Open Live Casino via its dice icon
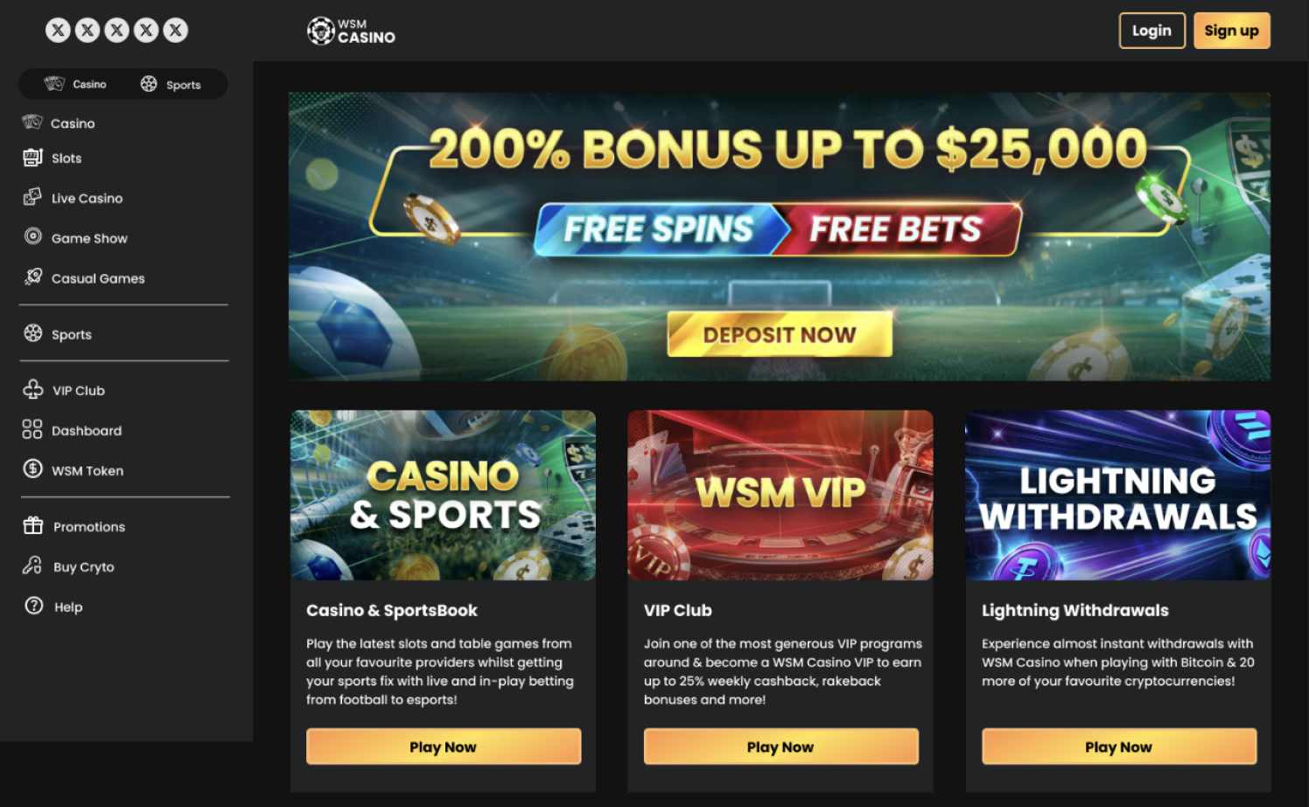Screen dimensions: 1309x807 (x=32, y=197)
